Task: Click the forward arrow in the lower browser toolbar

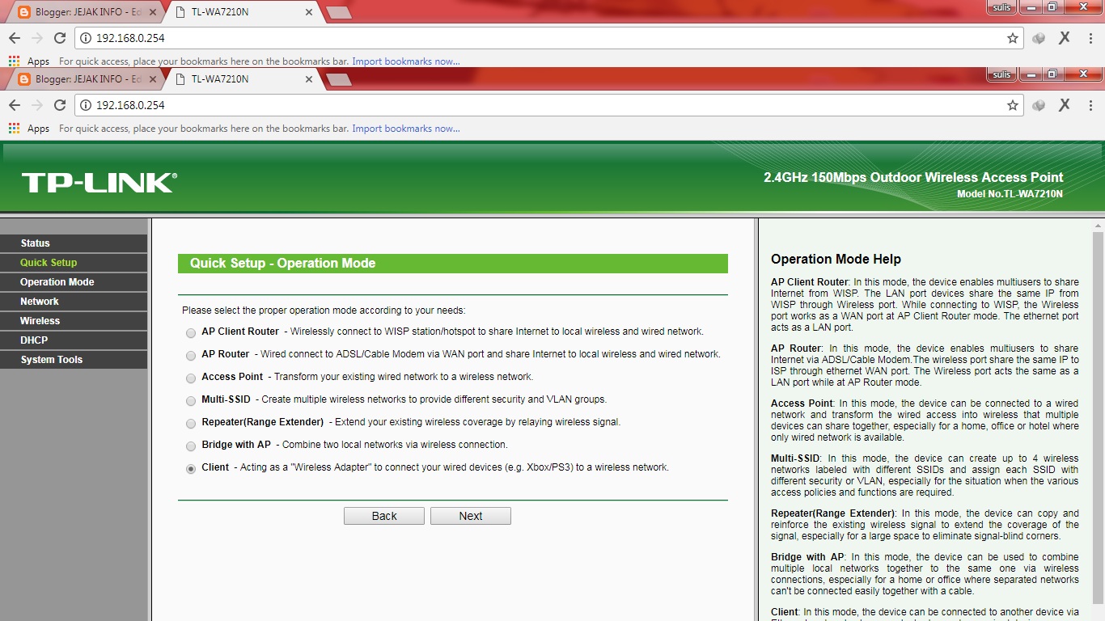Action: click(x=37, y=105)
